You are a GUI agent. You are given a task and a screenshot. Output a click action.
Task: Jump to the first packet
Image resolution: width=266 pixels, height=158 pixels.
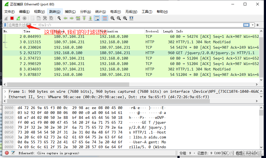[x=84, y=18]
